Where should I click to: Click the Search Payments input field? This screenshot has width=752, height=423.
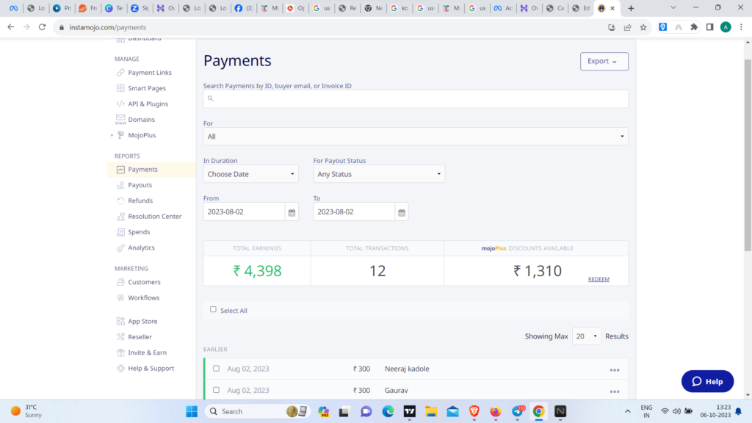(416, 98)
